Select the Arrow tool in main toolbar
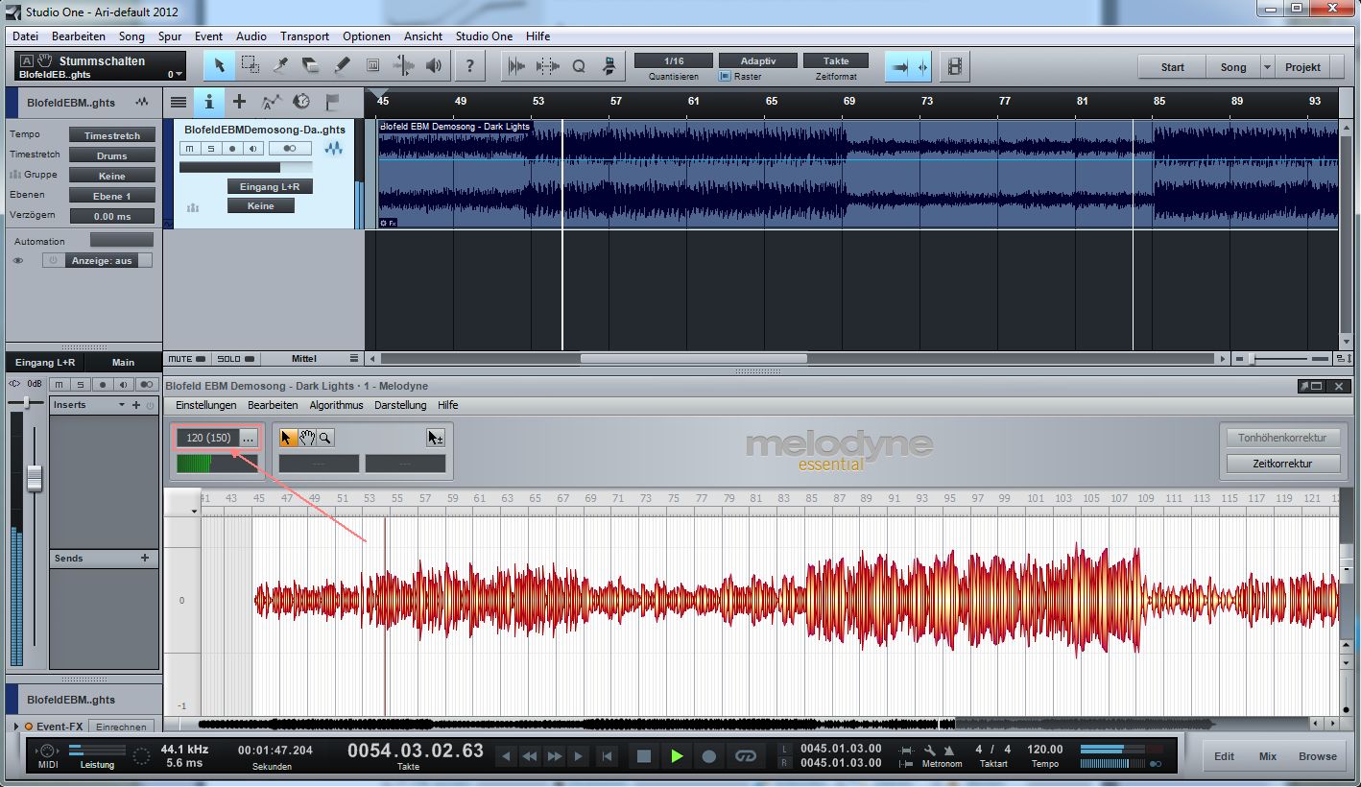The width and height of the screenshot is (1361, 787). (219, 66)
